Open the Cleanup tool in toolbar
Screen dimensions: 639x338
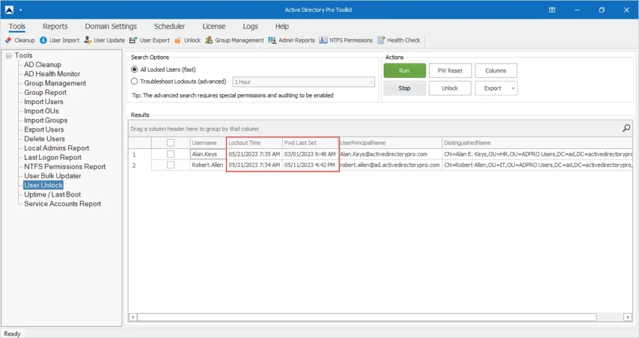pos(20,41)
